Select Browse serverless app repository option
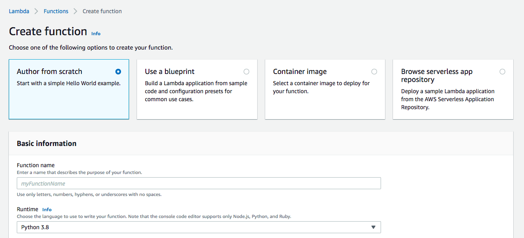Viewport: 524px width, 238px height. point(502,72)
